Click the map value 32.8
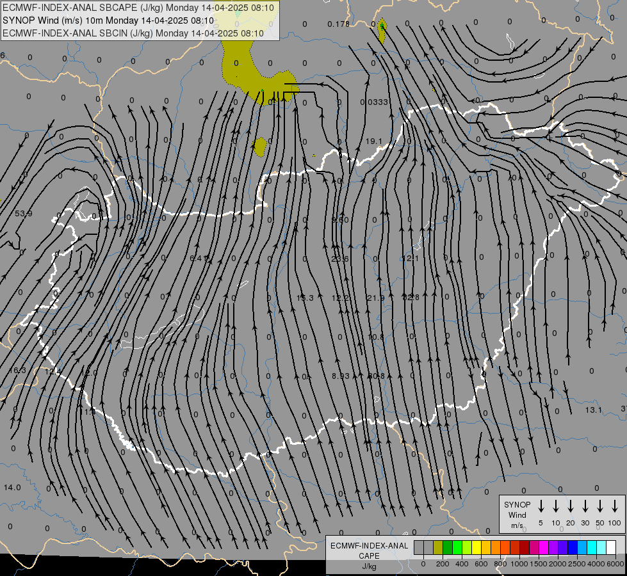 [411, 298]
